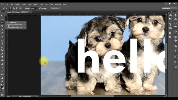Select the Smudge tool
This screenshot has width=178, height=100.
click(x=2, y=57)
